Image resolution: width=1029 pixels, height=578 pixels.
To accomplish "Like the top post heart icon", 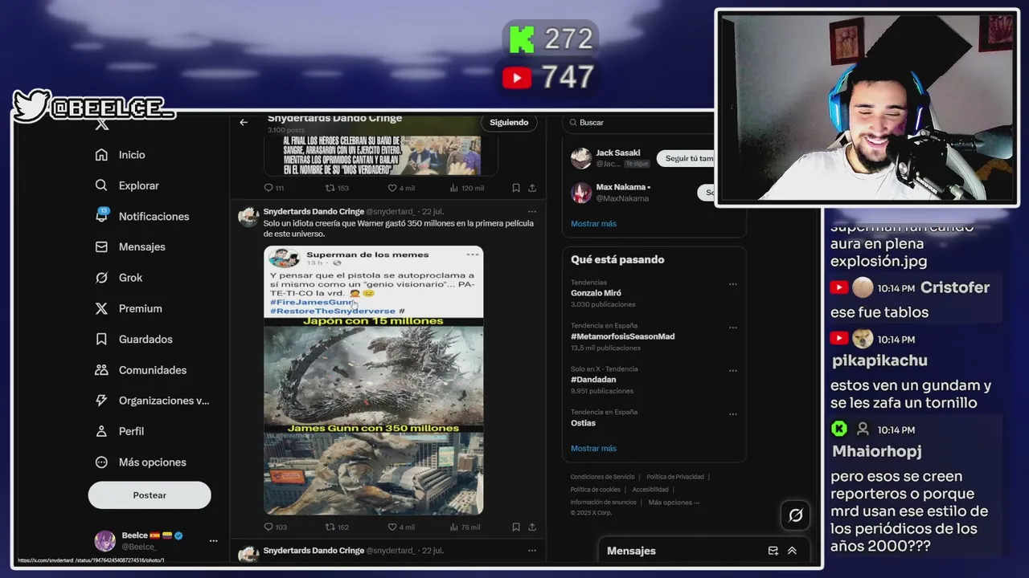I will [x=392, y=188].
